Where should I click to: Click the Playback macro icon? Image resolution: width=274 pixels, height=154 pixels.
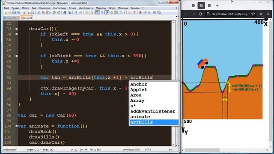point(150,12)
